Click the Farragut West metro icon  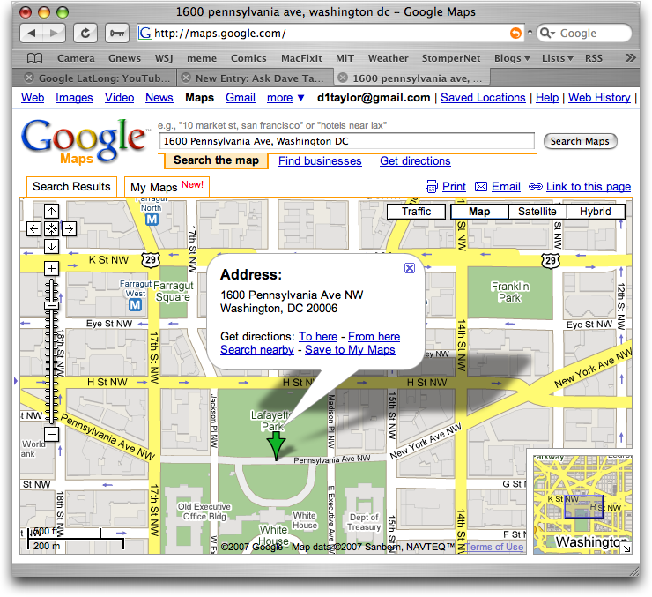135,305
